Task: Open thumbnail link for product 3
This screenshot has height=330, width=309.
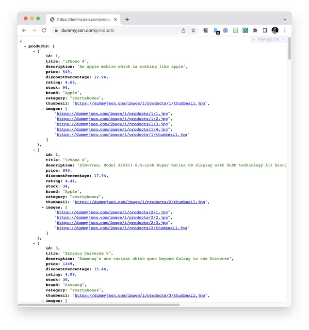Action: point(140,296)
